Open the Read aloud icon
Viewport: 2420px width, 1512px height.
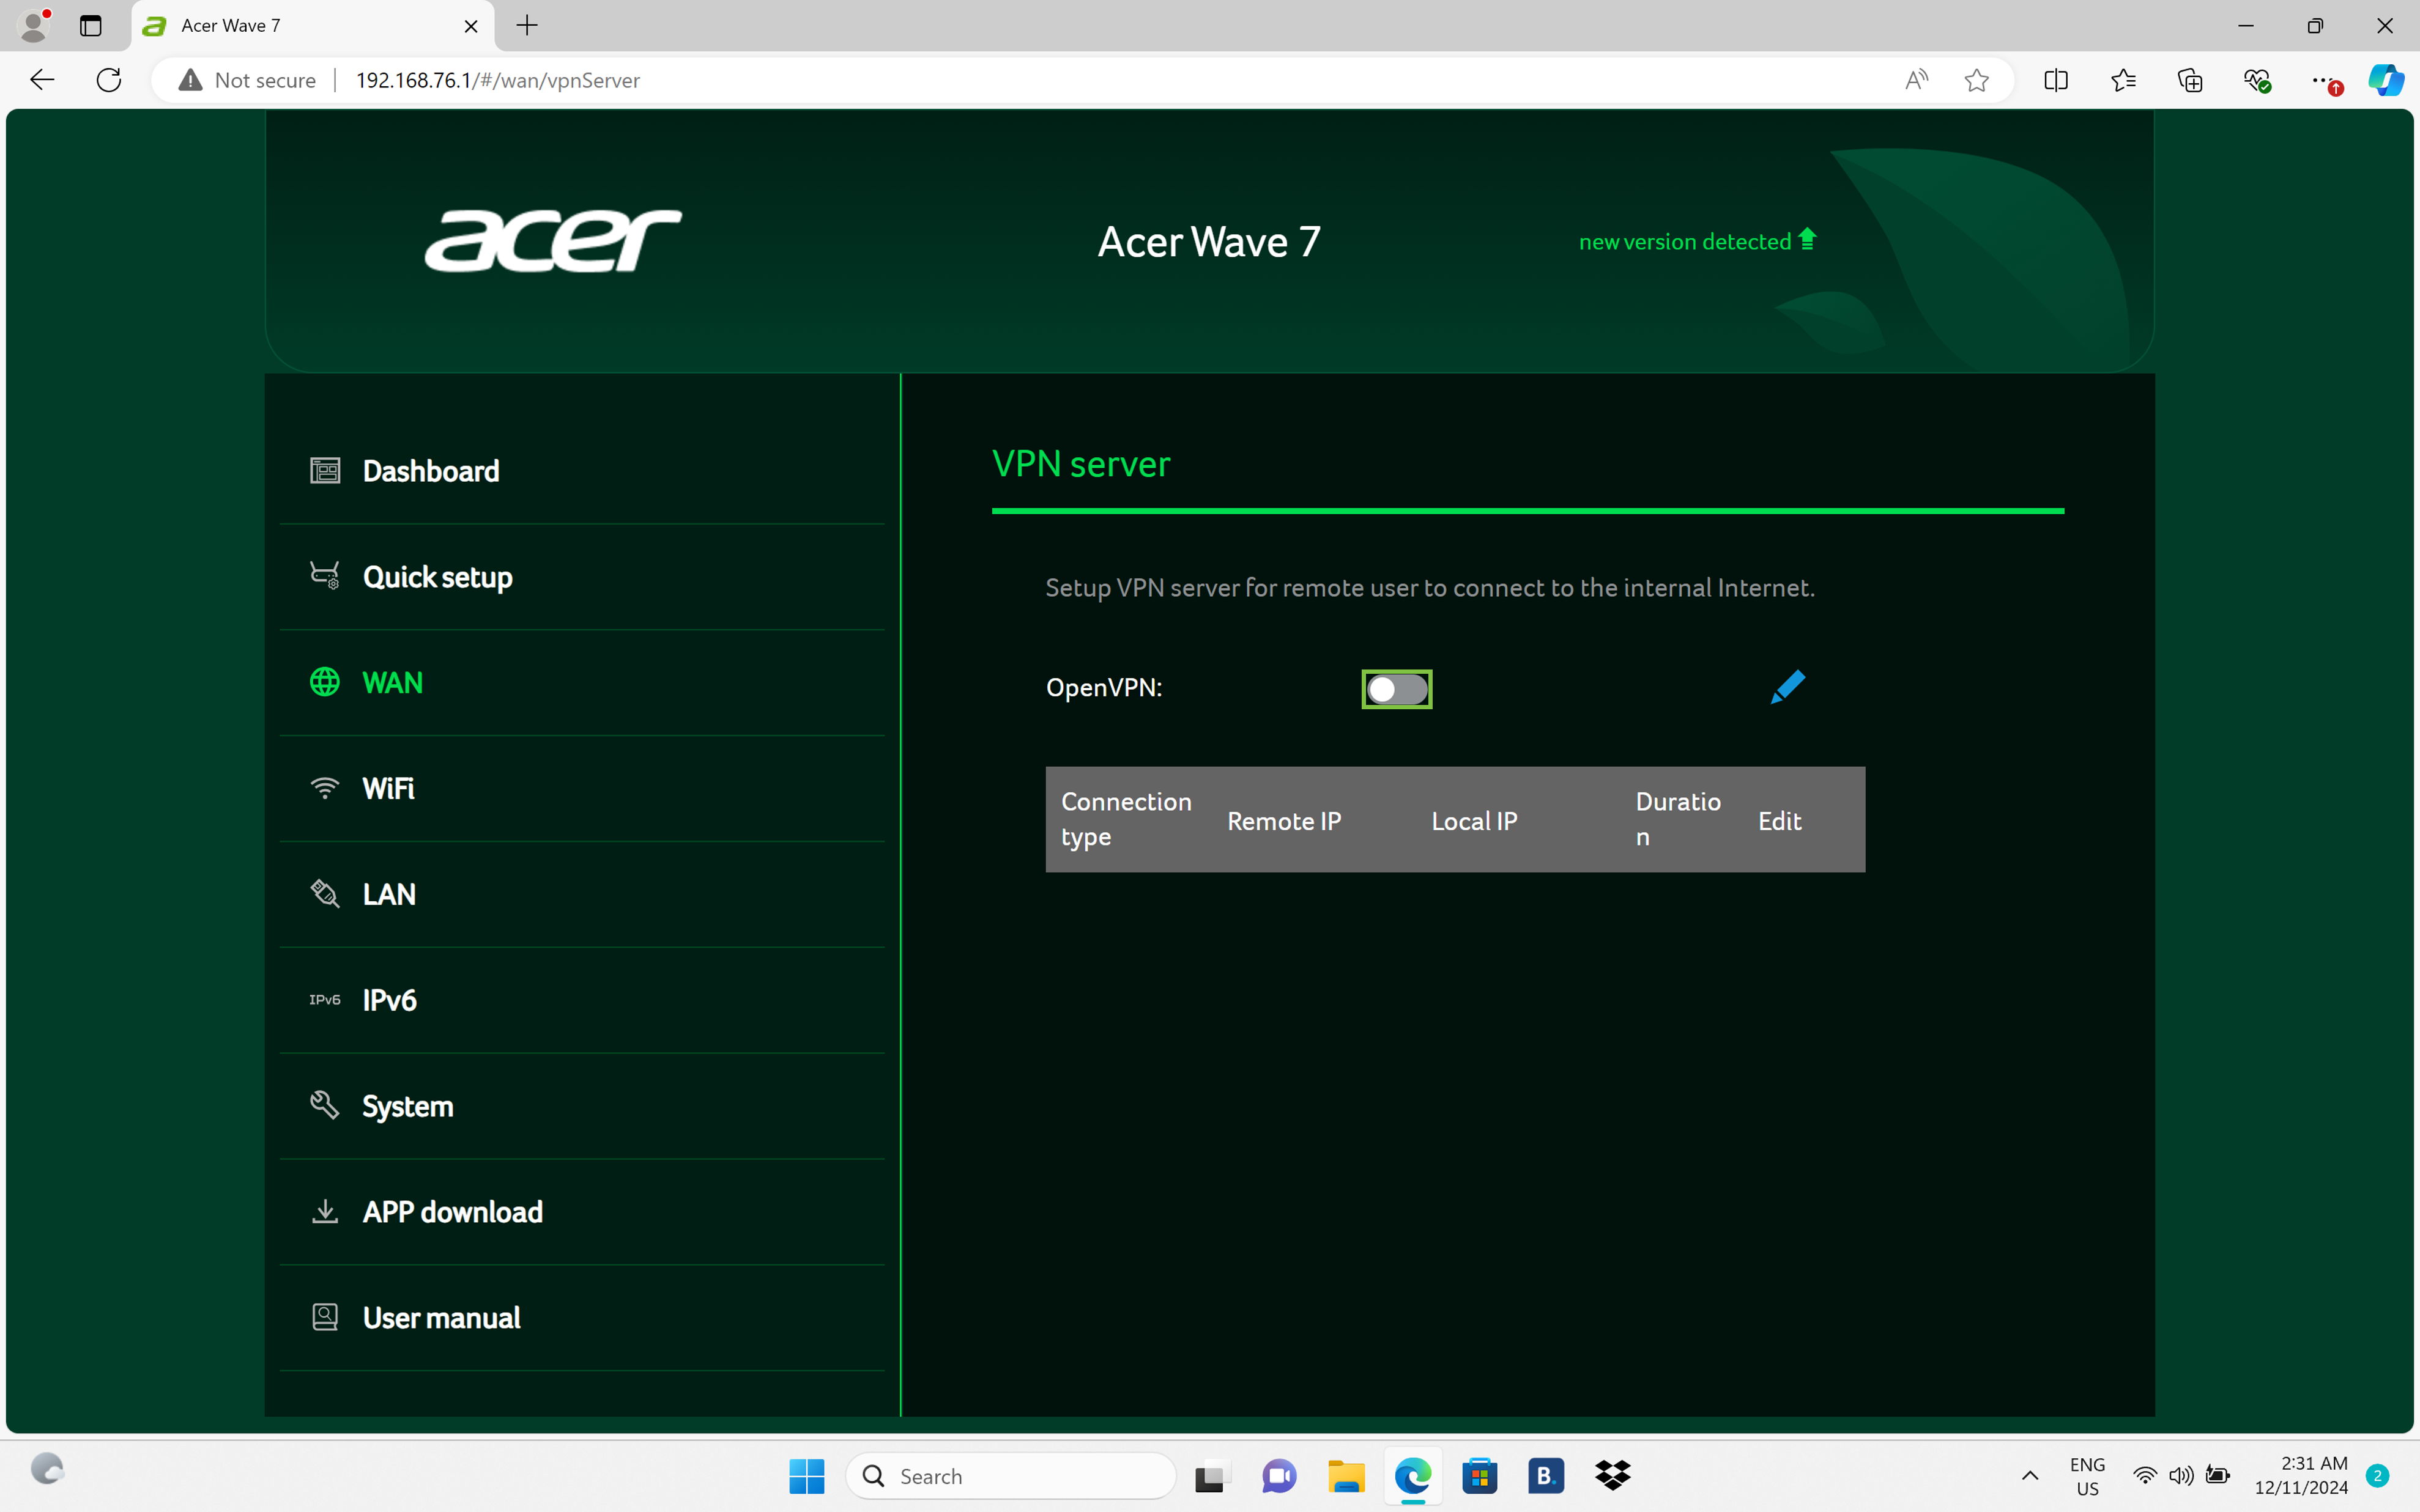[1916, 80]
